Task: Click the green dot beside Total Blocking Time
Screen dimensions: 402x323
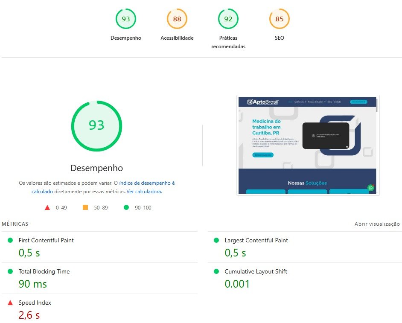Action: point(11,271)
